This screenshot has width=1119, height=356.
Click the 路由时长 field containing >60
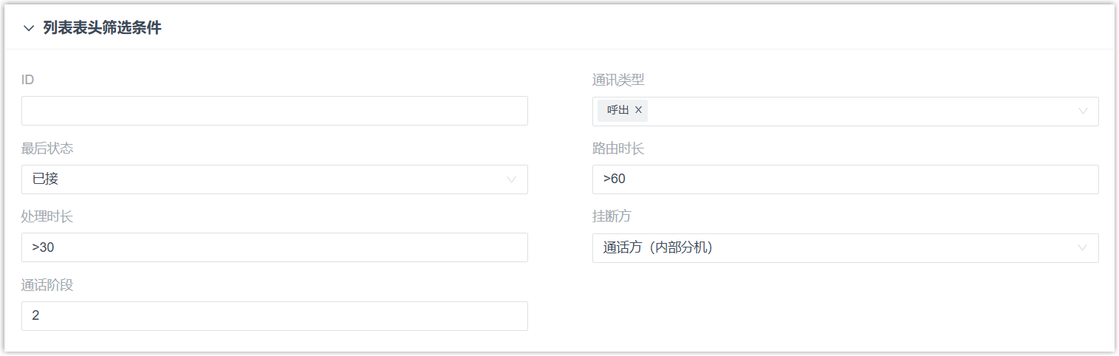click(845, 179)
